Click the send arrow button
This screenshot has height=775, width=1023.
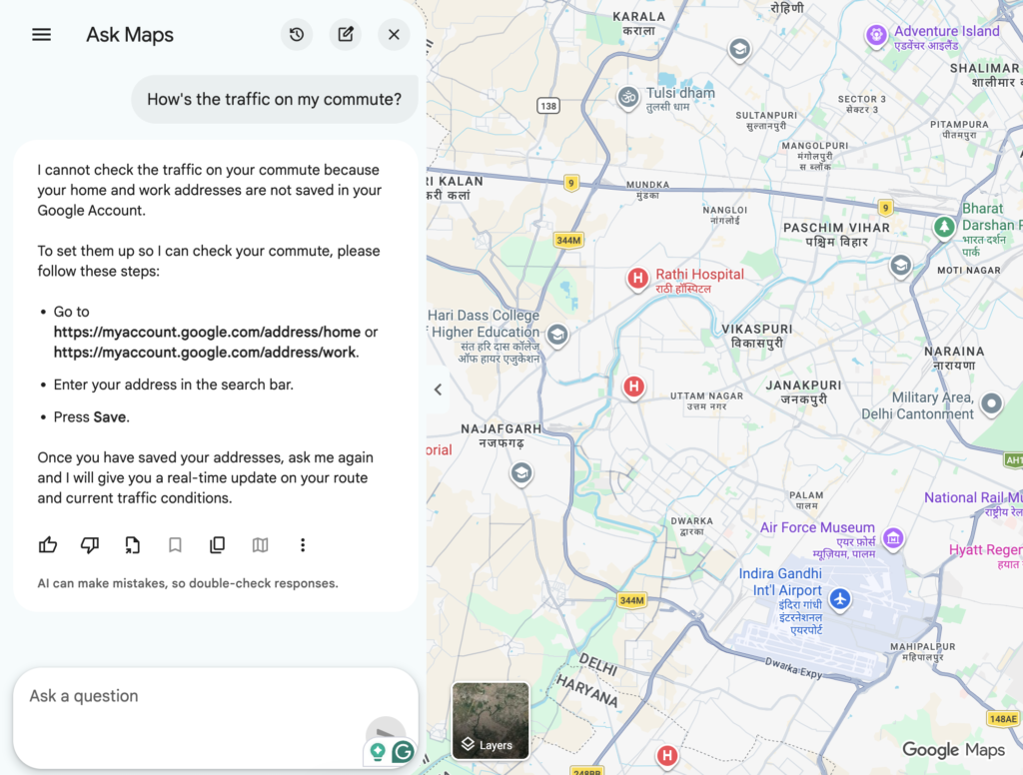(x=386, y=733)
